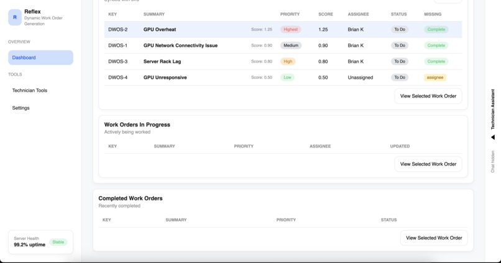This screenshot has height=263, width=501.
Task: Click To Do status in DWOS-4 row
Action: point(400,78)
